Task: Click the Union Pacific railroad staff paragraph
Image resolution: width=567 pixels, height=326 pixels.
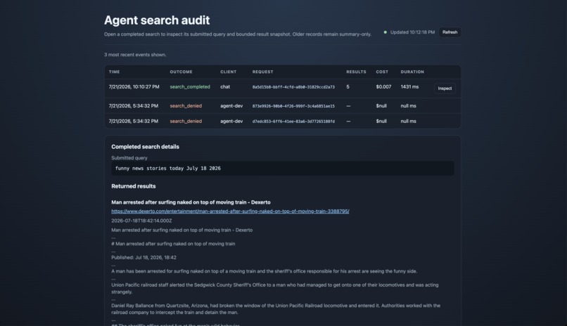Action: pyautogui.click(x=275, y=288)
